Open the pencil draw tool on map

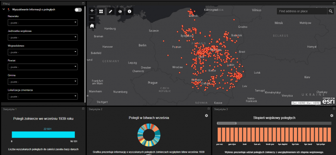pyautogui.click(x=110, y=12)
